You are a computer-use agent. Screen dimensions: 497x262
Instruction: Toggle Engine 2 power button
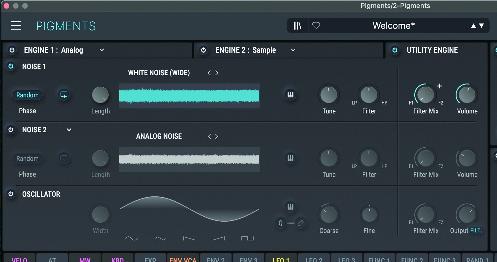coord(203,50)
